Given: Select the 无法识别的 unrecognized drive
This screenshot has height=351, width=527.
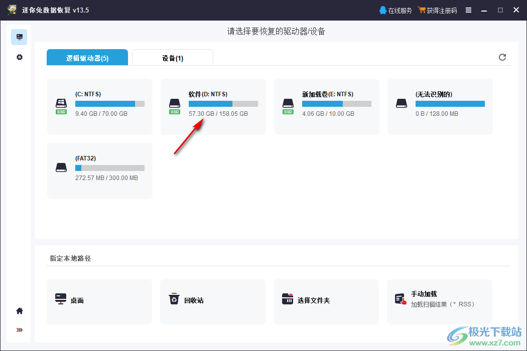Looking at the screenshot, I should [440, 106].
